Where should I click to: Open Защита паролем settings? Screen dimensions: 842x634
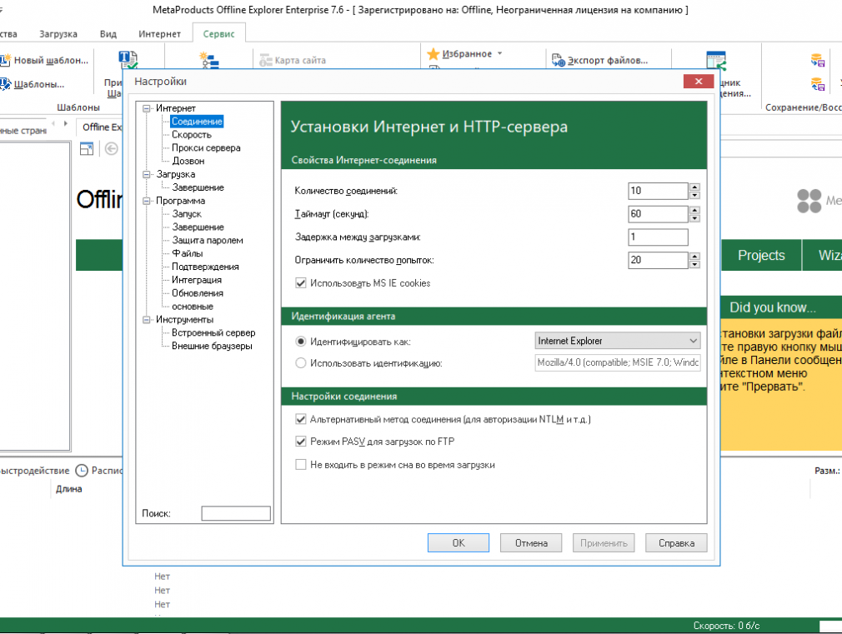208,241
